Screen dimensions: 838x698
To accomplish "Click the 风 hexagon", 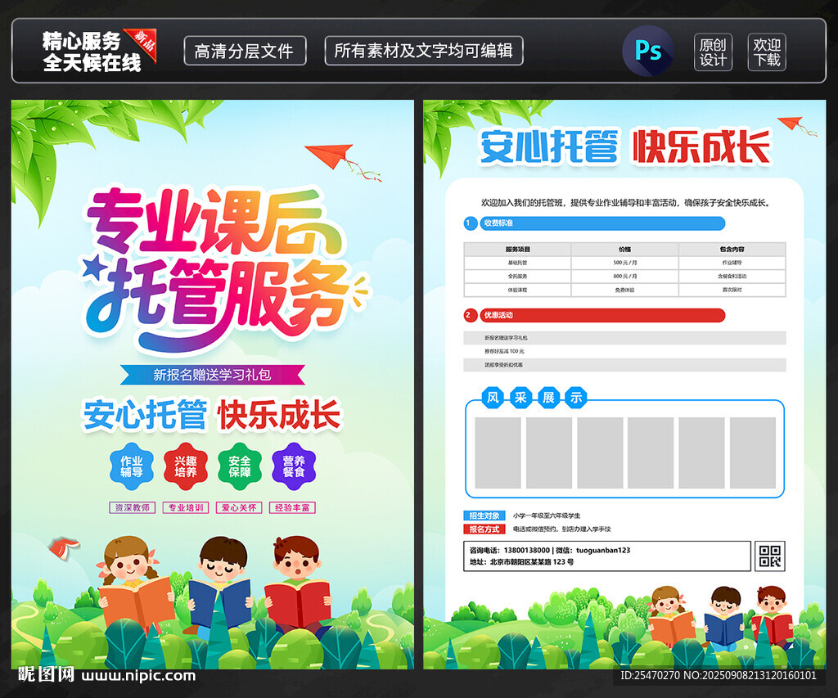I will (493, 398).
